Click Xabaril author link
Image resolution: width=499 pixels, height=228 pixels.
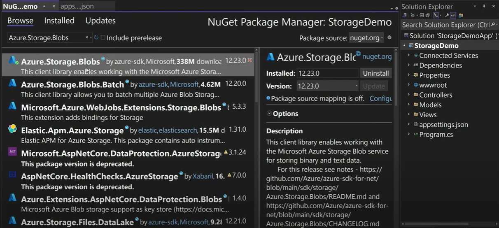coord(203,176)
